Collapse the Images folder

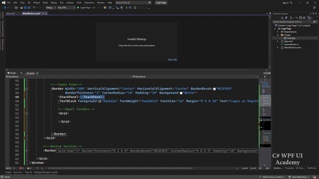[x=278, y=35]
